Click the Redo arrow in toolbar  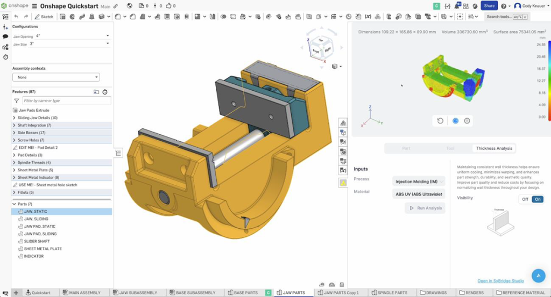coord(26,17)
